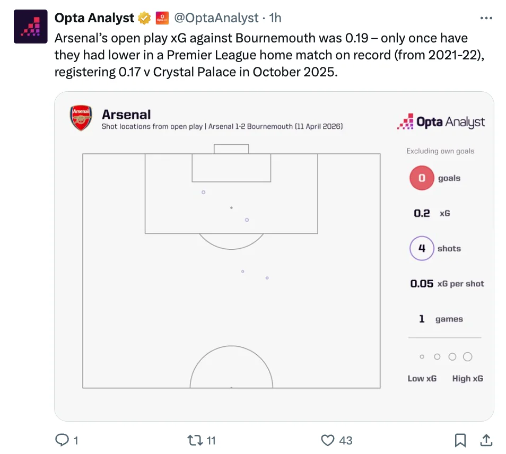Share the tweet via share icon
506x454 pixels.
click(485, 440)
